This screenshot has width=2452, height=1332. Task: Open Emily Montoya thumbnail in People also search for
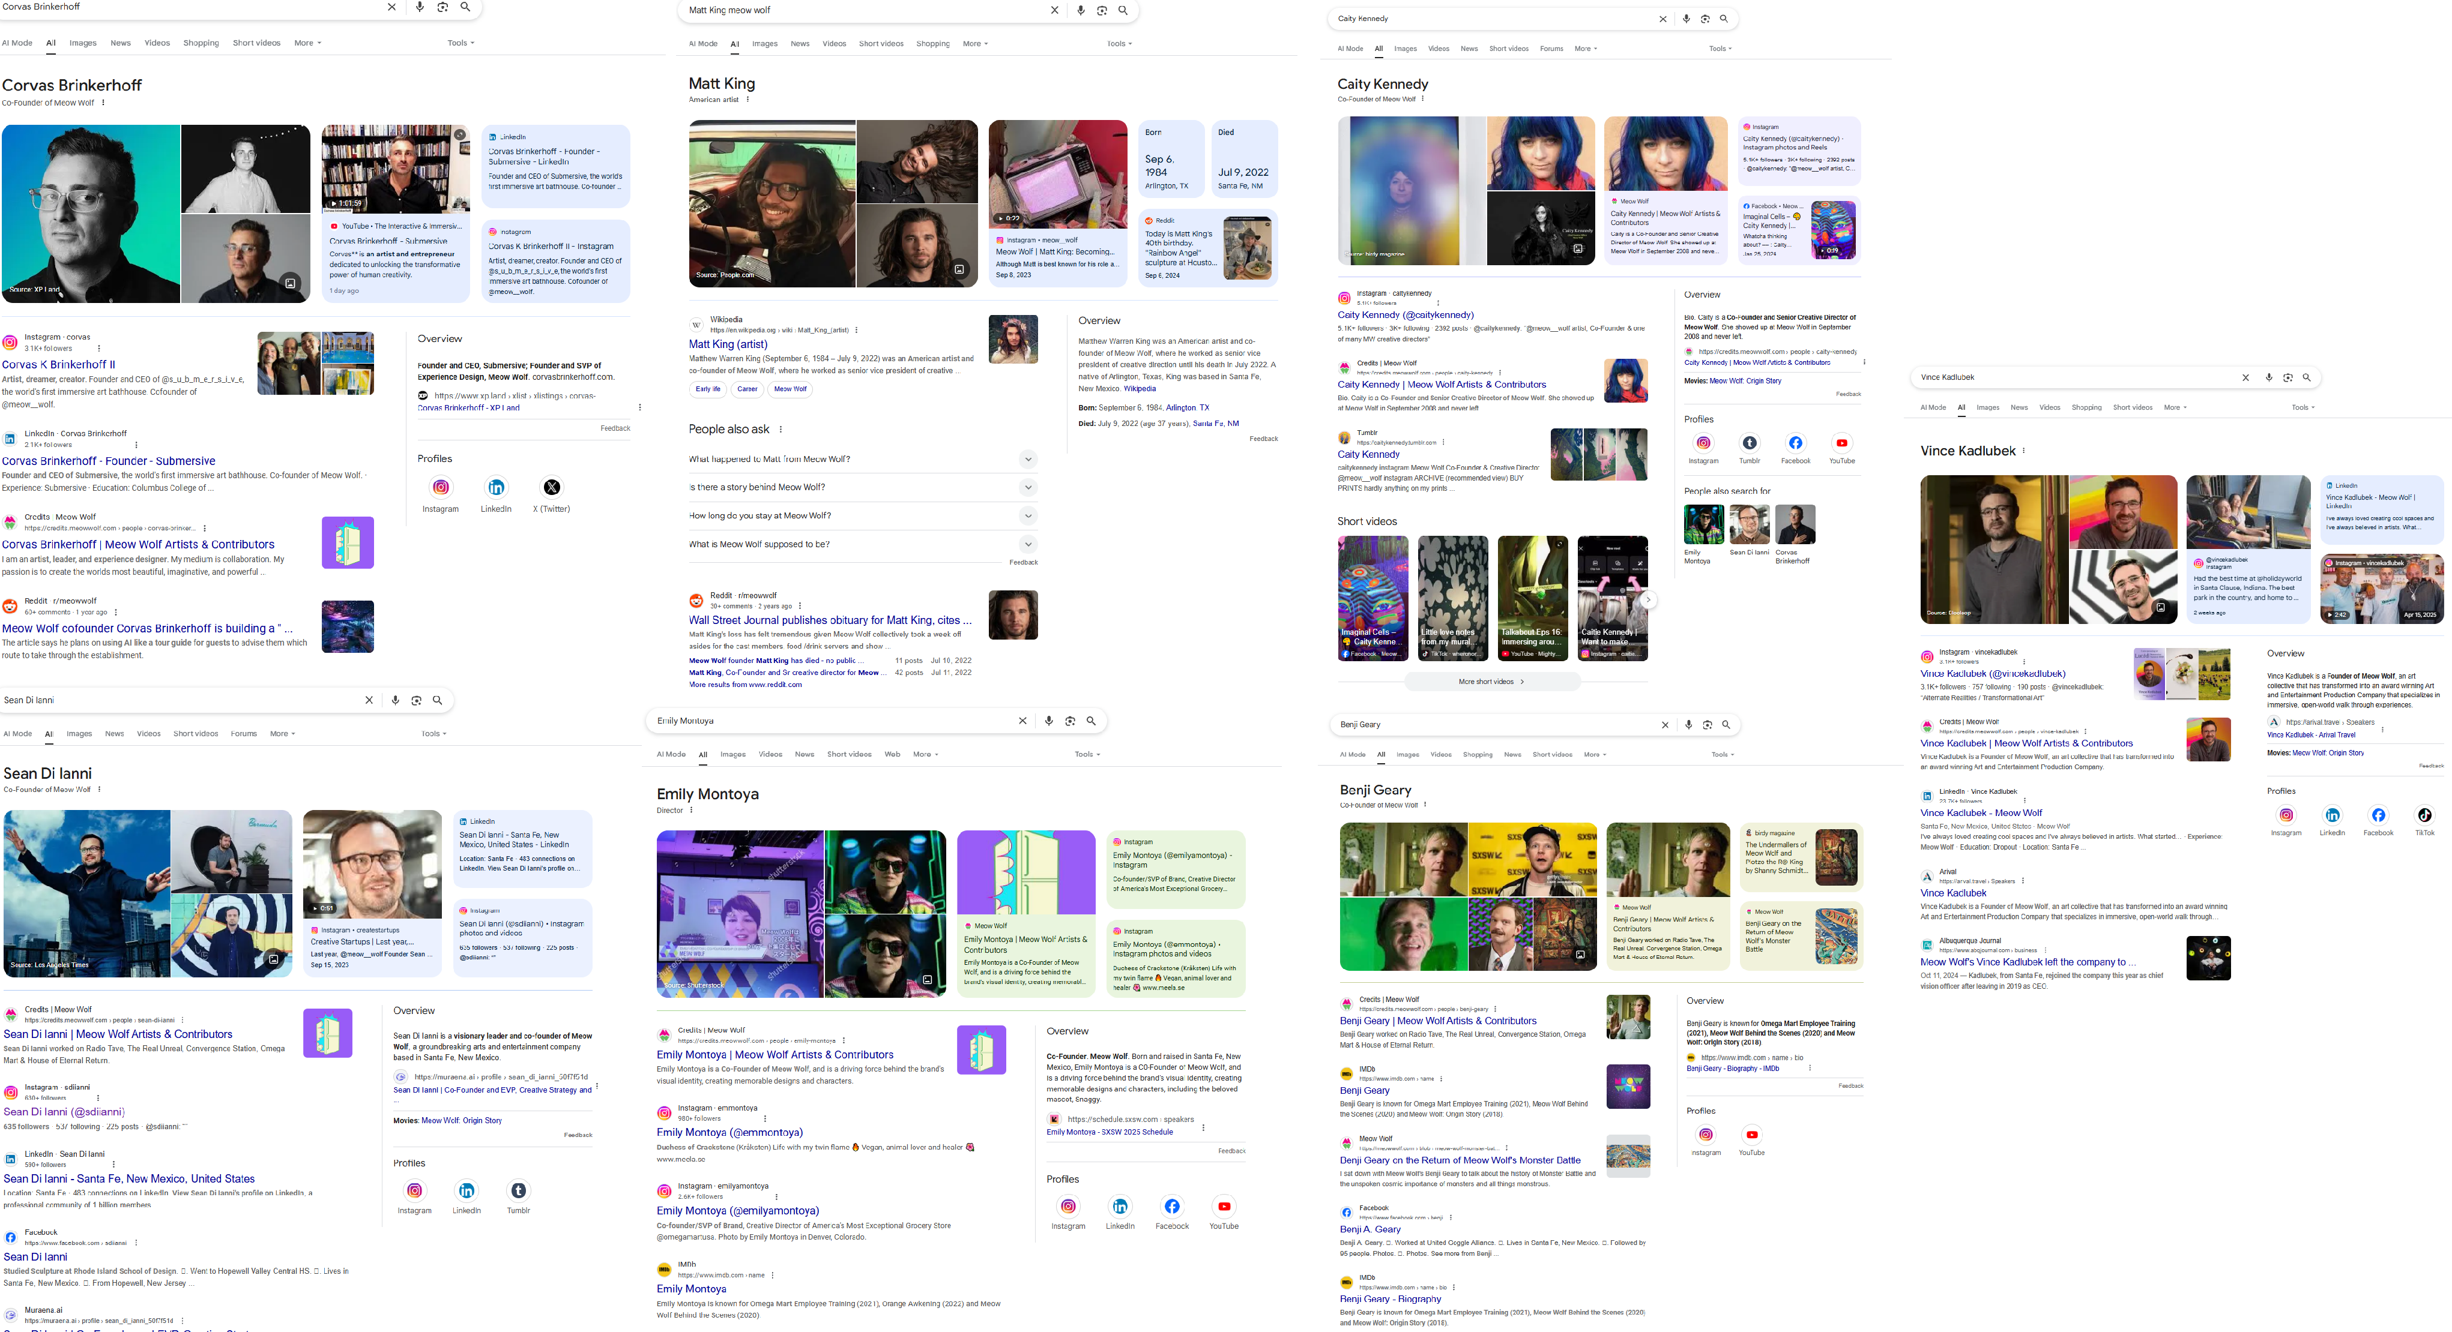click(x=1703, y=524)
